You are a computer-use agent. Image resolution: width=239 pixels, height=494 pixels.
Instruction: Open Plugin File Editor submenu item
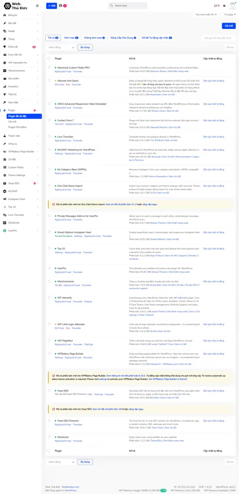pyautogui.click(x=17, y=127)
